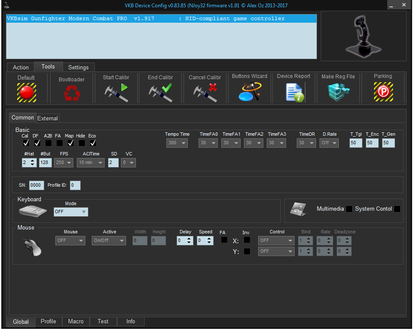Screen dimensions: 416x331
Task: Click the Profile ID input field
Action: click(x=75, y=185)
